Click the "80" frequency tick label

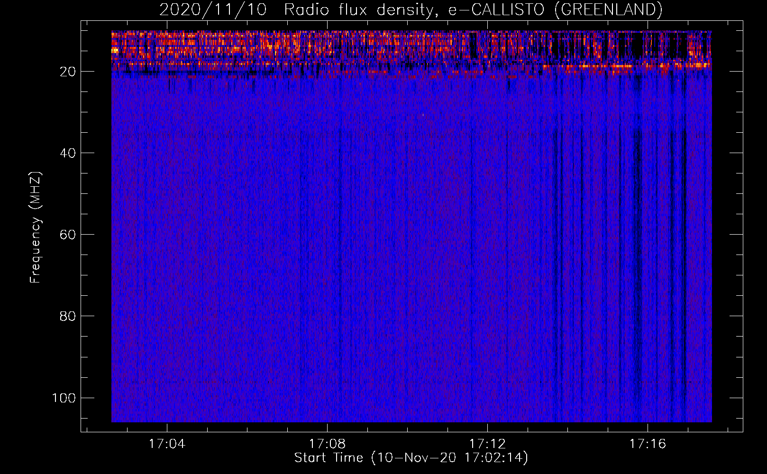pos(68,316)
